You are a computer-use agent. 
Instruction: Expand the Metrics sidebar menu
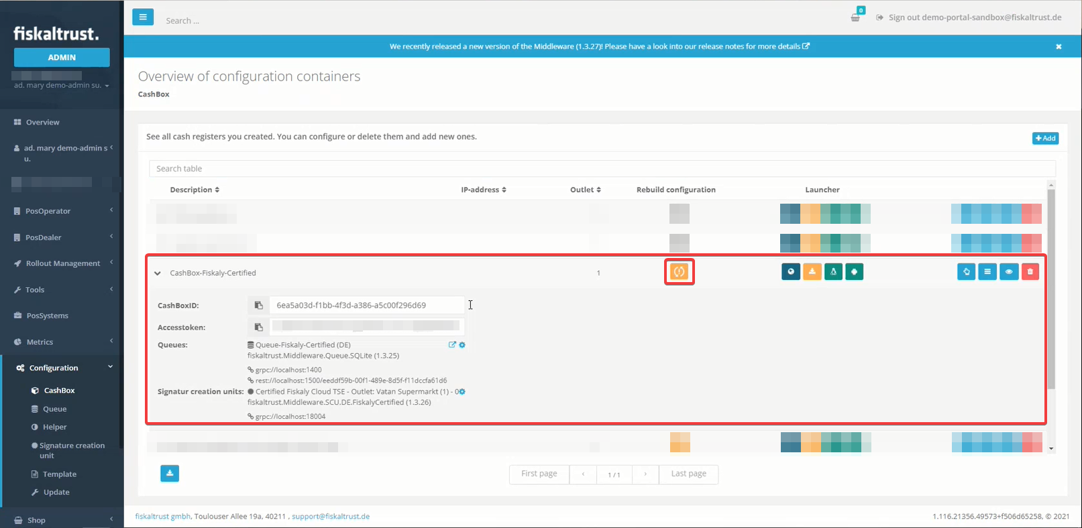pos(62,342)
